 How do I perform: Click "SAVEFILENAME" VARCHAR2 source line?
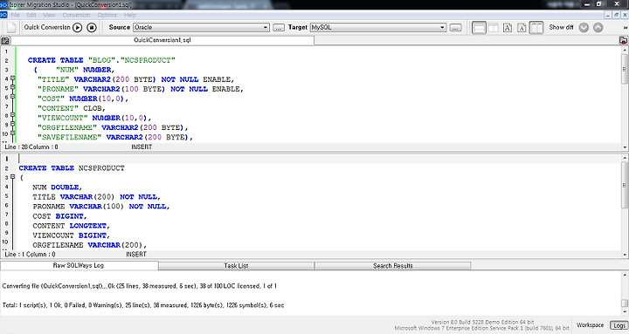pos(115,138)
